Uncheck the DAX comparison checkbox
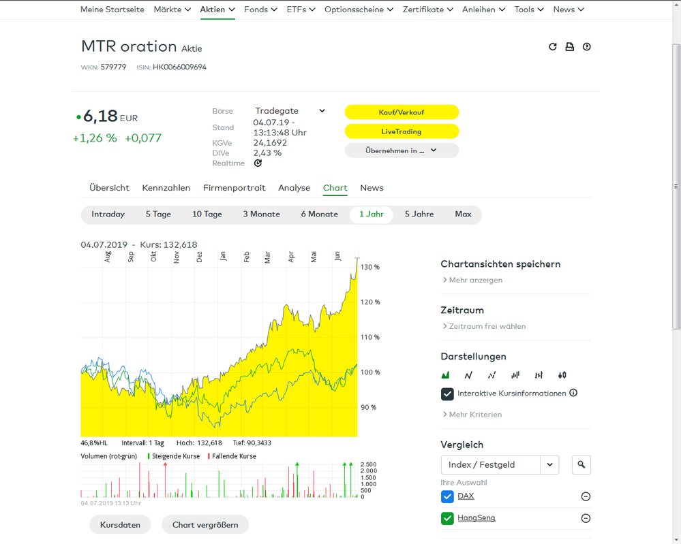 coord(447,496)
